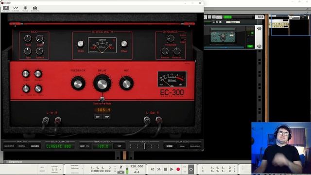Image resolution: width=311 pixels, height=175 pixels.
Task: Click the Reason fast-forward transport icon
Action: [159, 169]
